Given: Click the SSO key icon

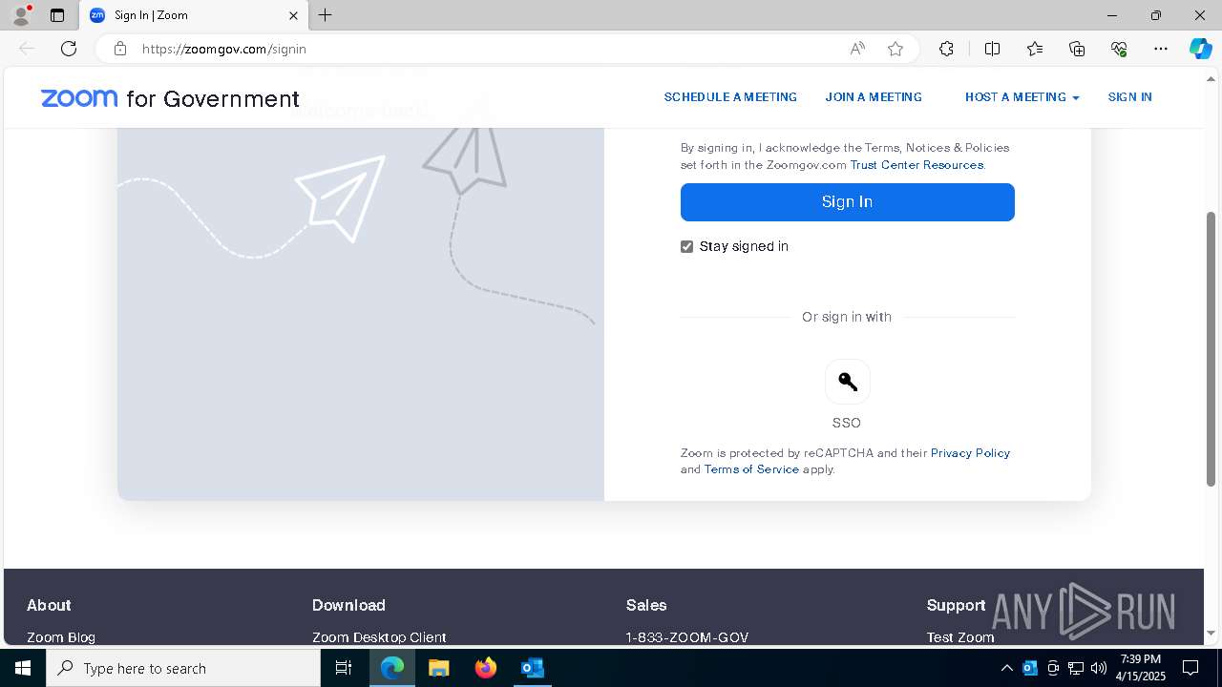Looking at the screenshot, I should coord(847,382).
